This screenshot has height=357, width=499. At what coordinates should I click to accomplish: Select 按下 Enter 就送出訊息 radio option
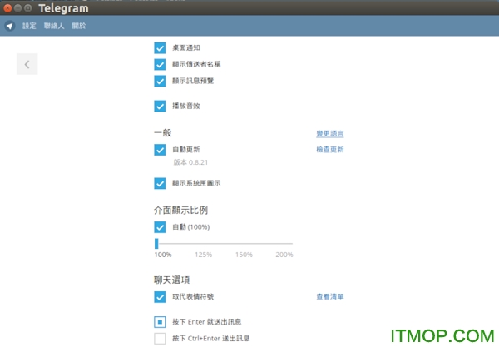click(160, 322)
